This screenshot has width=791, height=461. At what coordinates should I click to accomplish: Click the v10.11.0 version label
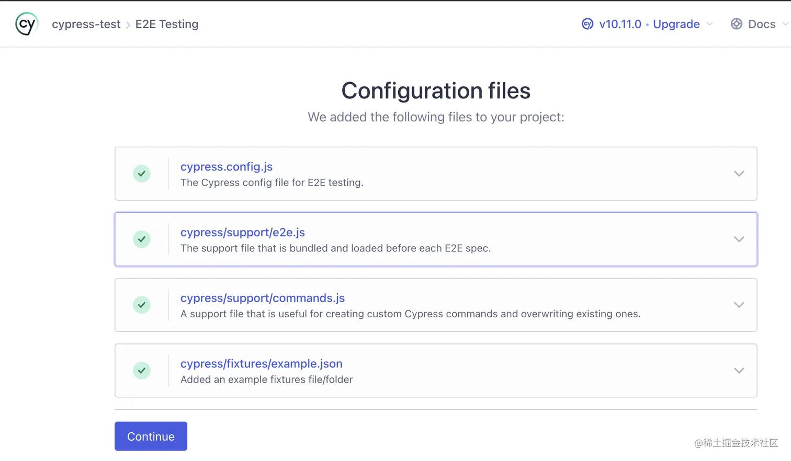620,24
